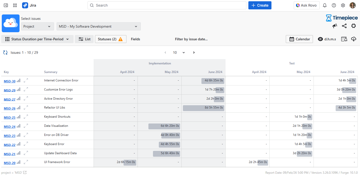Open Jira settings gear in top bar
Viewport: 360px width, 177px height.
[x=343, y=5]
